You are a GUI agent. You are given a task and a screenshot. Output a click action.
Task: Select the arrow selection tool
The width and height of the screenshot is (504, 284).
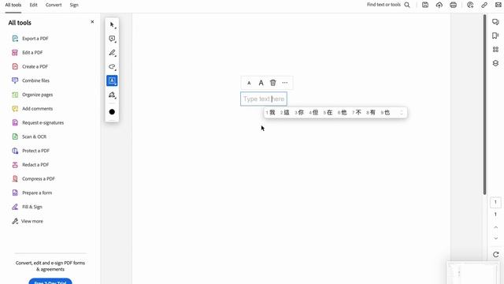tap(112, 24)
